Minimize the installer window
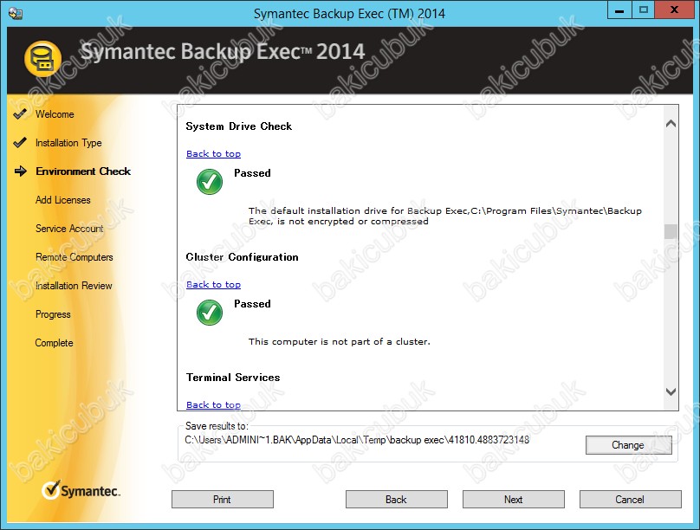This screenshot has width=700, height=530. (619, 10)
